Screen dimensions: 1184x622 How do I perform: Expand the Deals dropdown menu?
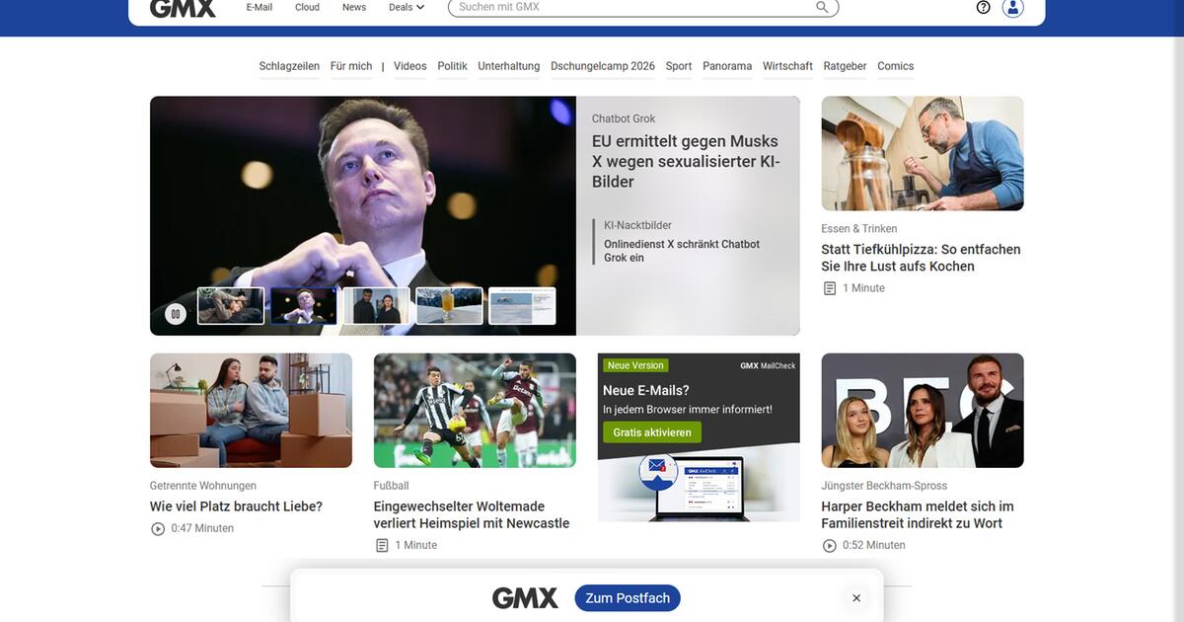pos(407,7)
